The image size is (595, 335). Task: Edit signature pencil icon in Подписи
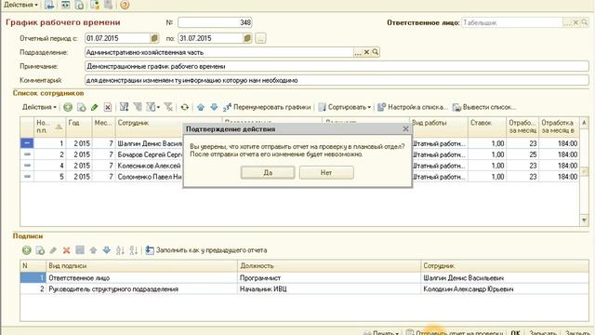(53, 250)
